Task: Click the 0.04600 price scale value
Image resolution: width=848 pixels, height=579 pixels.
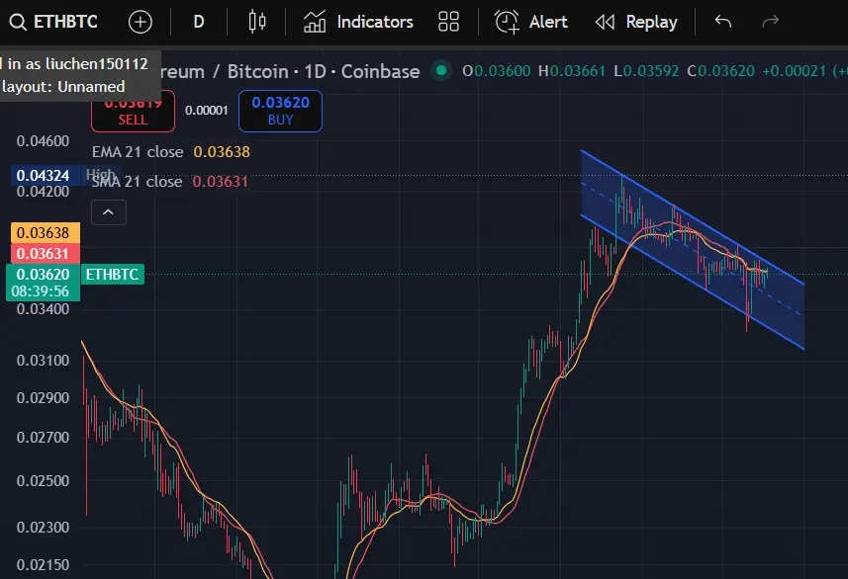Action: (x=43, y=141)
